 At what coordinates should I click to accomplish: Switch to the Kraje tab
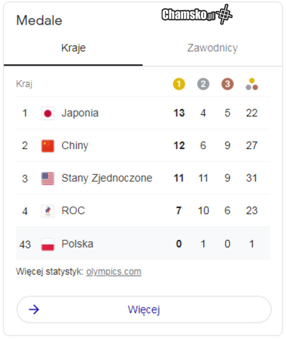(x=73, y=48)
